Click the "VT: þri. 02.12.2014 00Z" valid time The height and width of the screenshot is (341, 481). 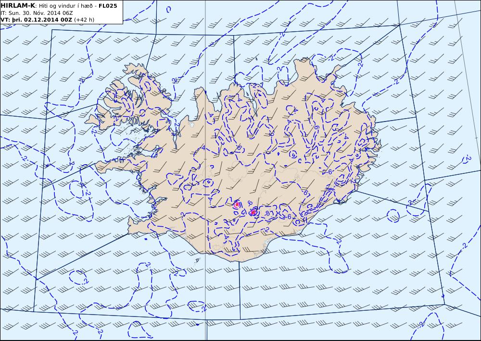(36, 20)
